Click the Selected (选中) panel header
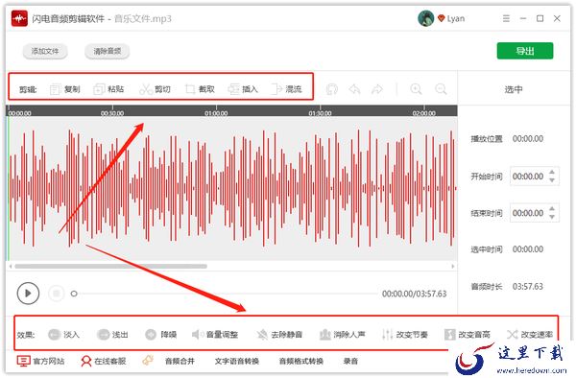This screenshot has height=378, width=576. [x=514, y=89]
